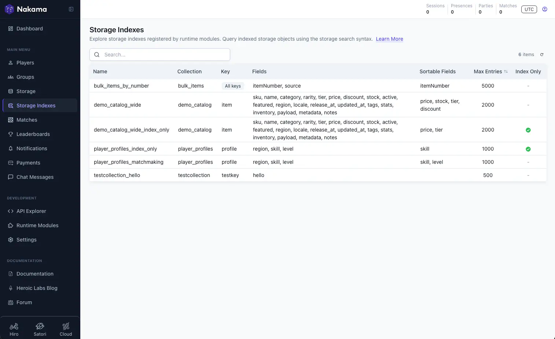Open the testcollection_hello index name

tap(117, 175)
